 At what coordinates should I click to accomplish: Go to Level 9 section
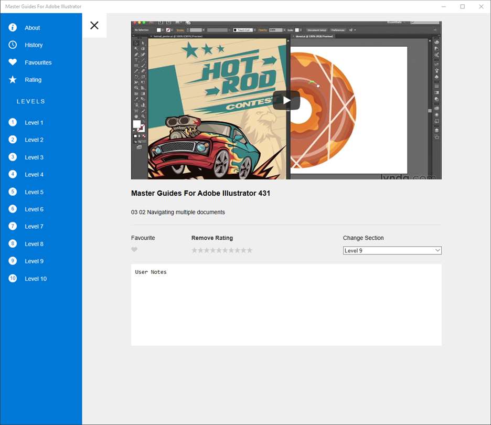(x=41, y=261)
